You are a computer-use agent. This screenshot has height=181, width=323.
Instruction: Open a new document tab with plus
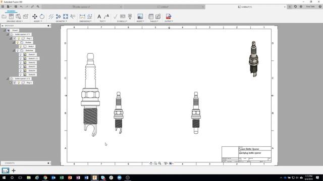click(x=290, y=7)
